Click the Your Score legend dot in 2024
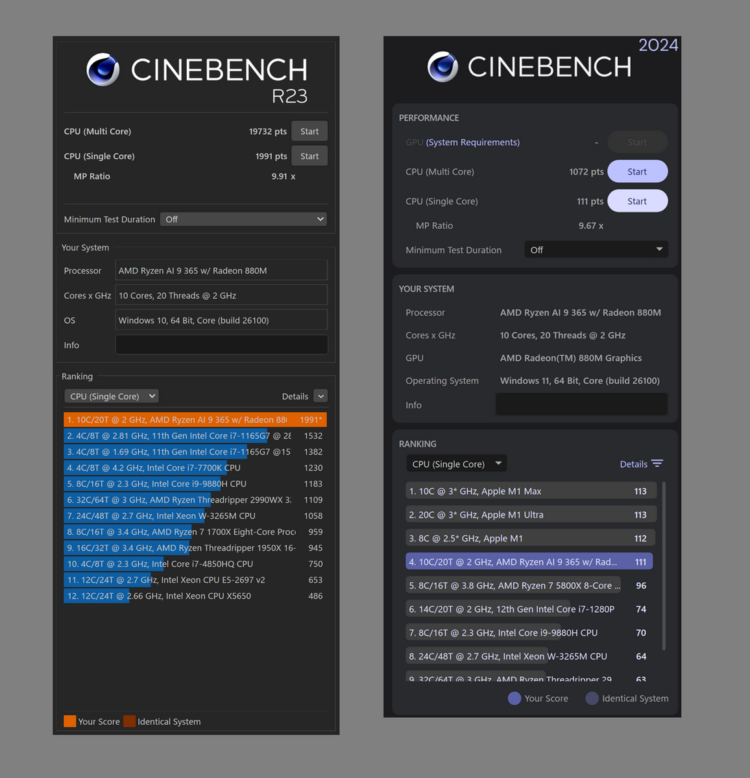The width and height of the screenshot is (750, 778). [x=514, y=698]
